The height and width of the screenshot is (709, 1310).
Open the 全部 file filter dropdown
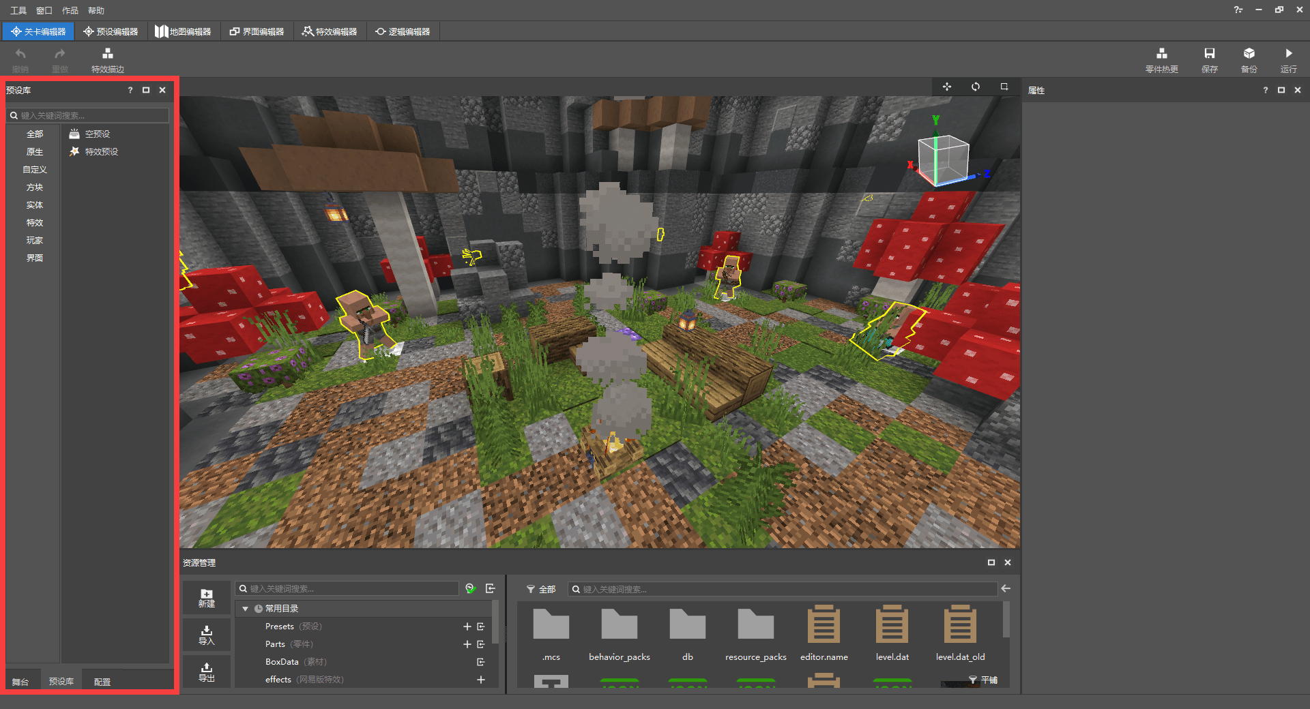pyautogui.click(x=541, y=589)
